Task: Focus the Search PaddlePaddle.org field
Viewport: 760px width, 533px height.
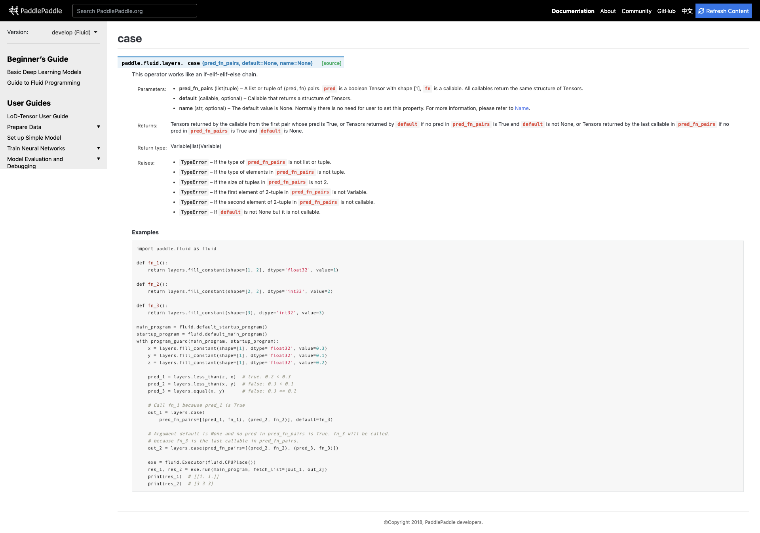Action: (x=135, y=11)
